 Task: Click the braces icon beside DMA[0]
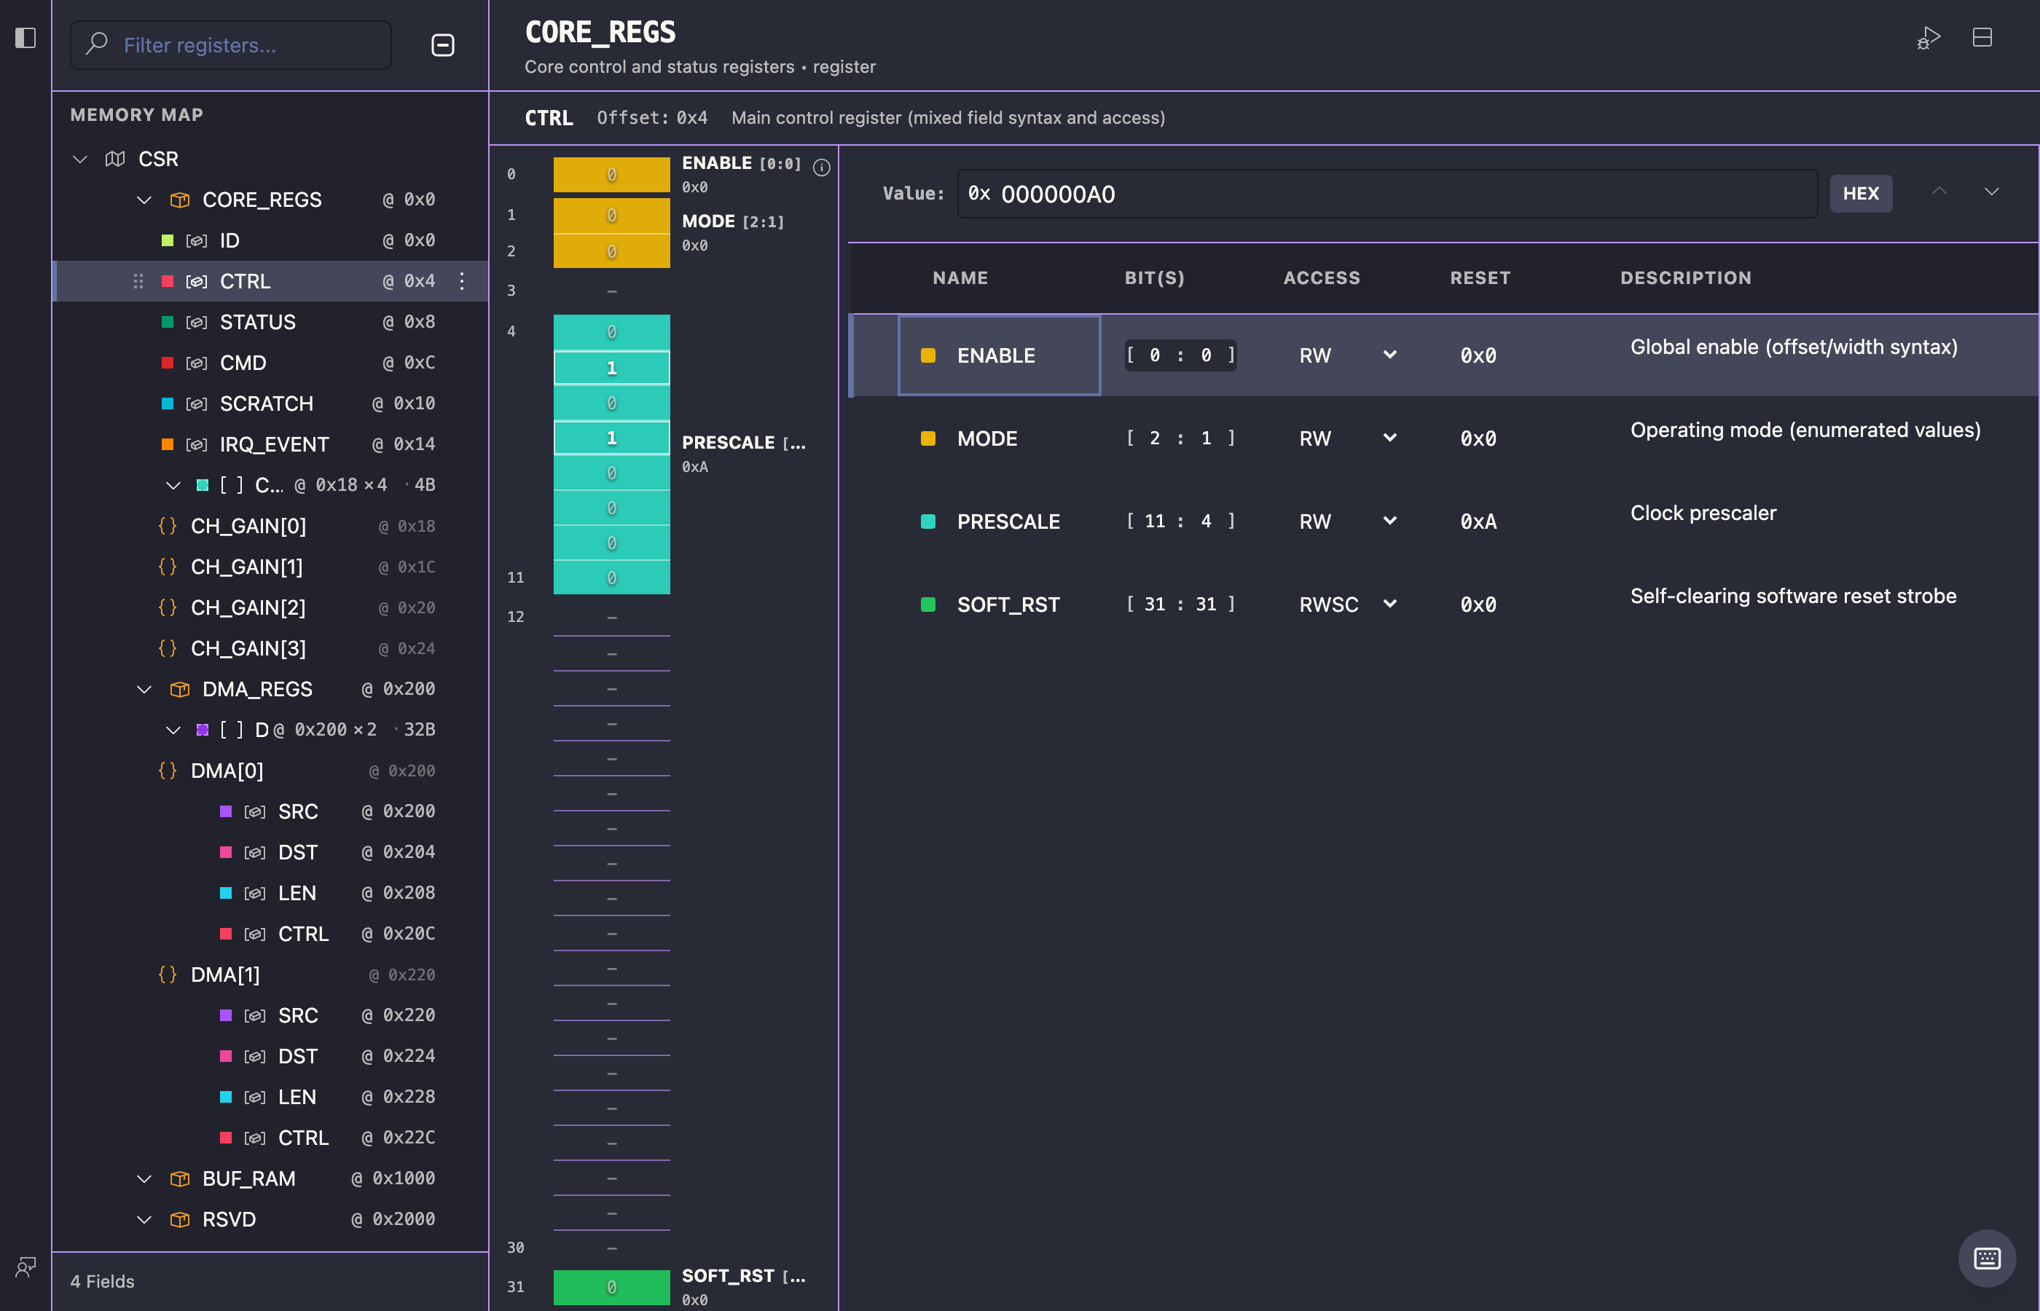(168, 771)
